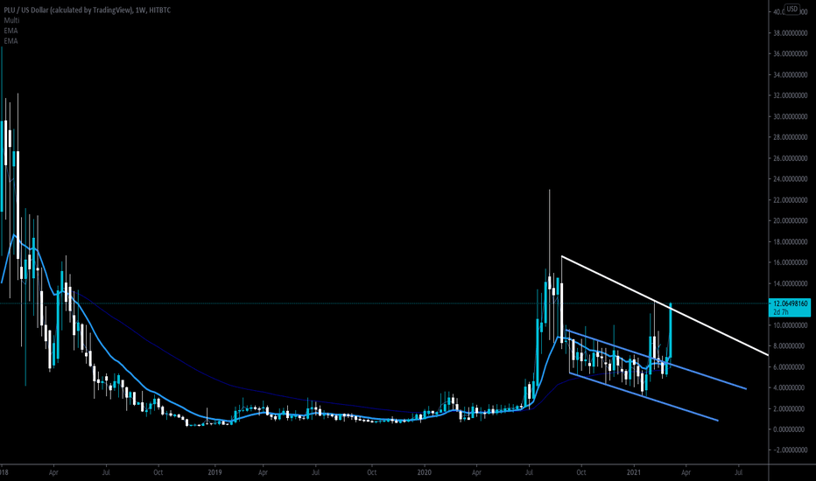Click the 8.00000000 price axis label
Screen dimensions: 816x481
click(x=791, y=345)
